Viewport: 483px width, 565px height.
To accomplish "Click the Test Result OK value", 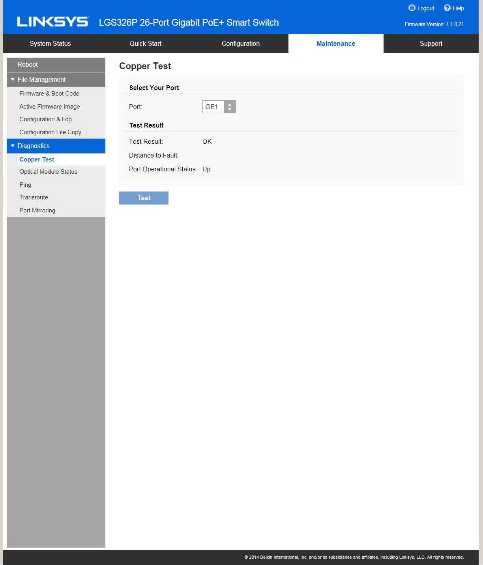I will 207,141.
